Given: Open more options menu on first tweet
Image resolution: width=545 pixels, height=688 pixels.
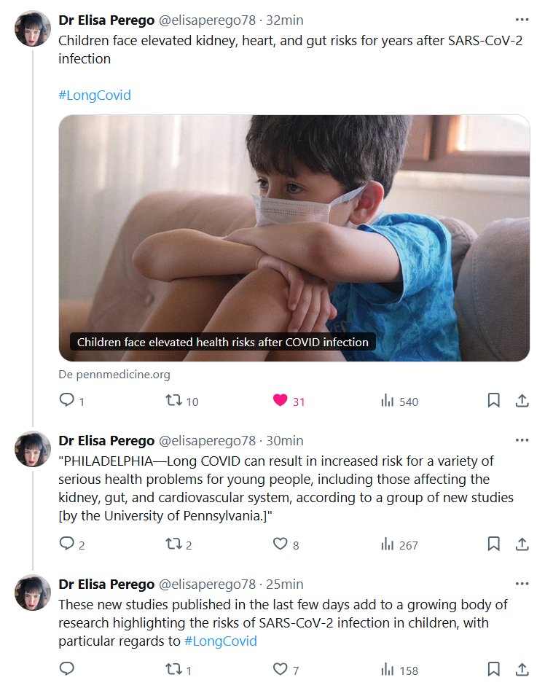Looking at the screenshot, I should click(x=522, y=20).
